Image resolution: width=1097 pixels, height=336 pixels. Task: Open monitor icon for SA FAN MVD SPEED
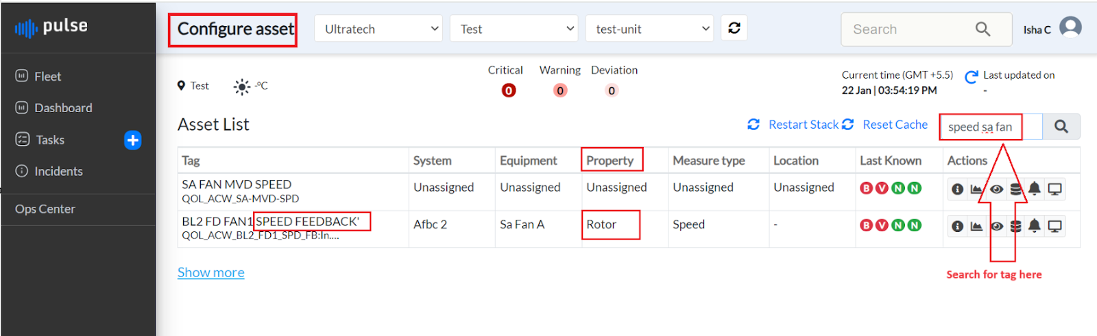pos(1055,190)
